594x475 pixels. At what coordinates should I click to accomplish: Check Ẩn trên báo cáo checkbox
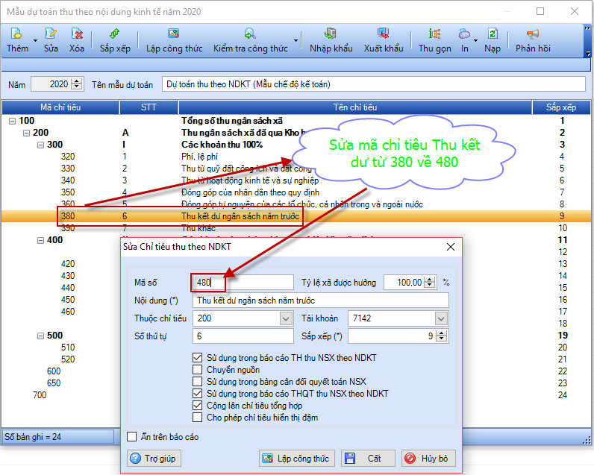tap(132, 437)
